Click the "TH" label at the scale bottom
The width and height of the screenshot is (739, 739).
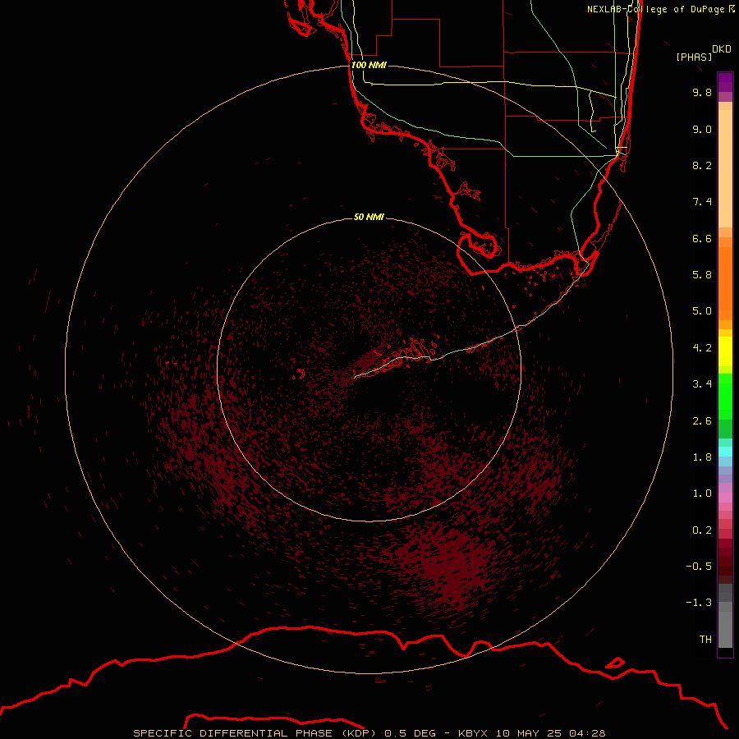click(705, 640)
